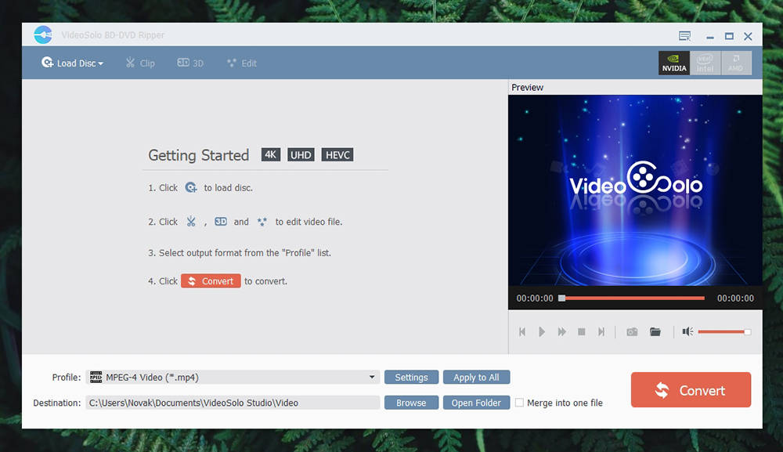The width and height of the screenshot is (783, 452).
Task: Browse for destination folder
Action: [x=412, y=403]
